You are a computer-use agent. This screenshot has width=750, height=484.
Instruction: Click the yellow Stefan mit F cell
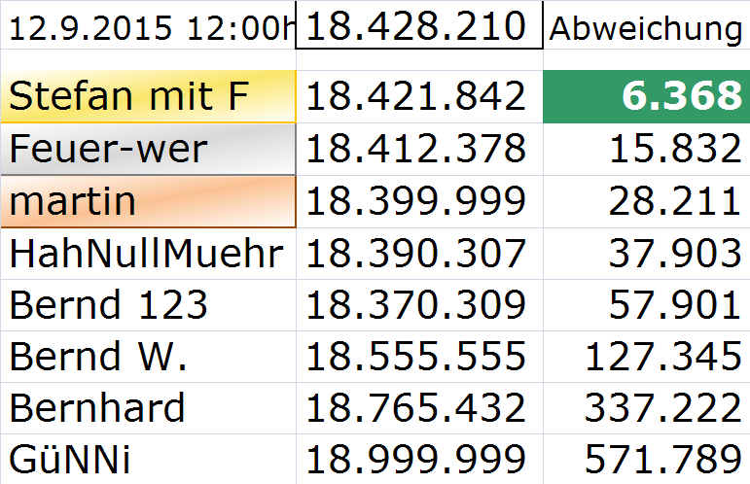coord(148,97)
